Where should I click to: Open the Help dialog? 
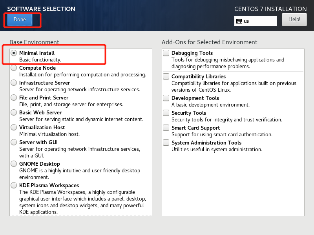pos(294,19)
